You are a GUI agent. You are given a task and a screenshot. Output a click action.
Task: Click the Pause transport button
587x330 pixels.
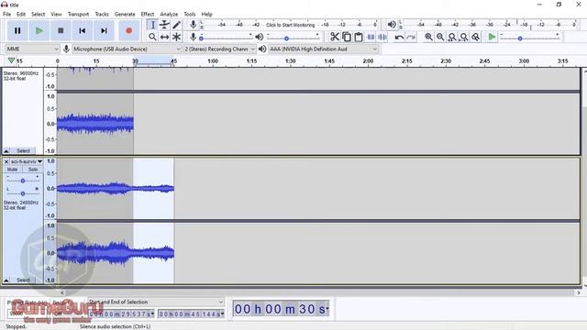[x=17, y=30]
